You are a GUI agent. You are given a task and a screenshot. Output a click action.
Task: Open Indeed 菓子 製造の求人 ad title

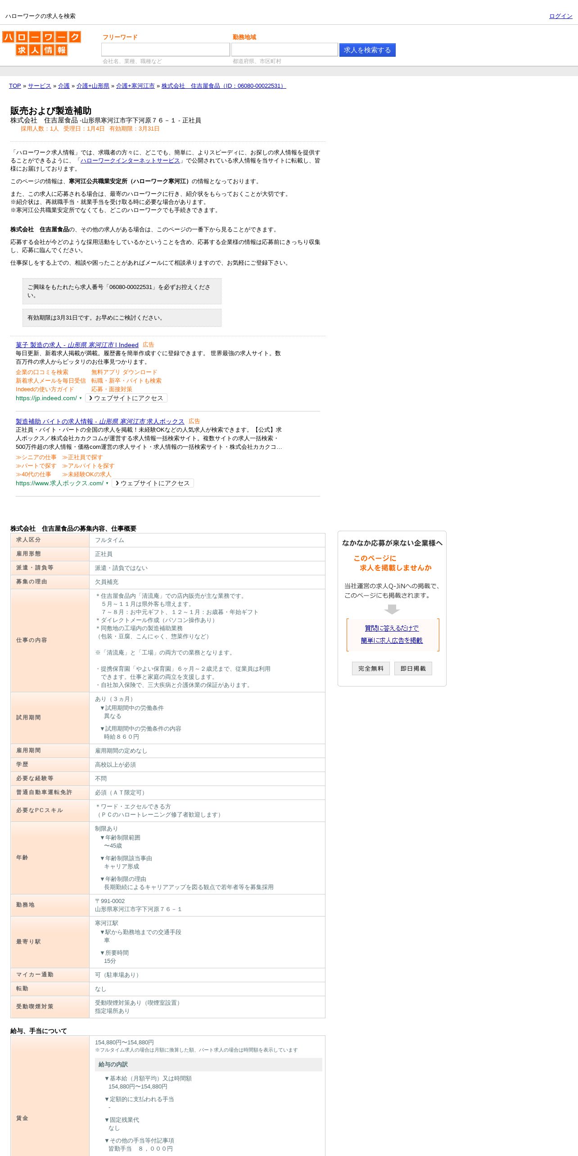coord(77,345)
